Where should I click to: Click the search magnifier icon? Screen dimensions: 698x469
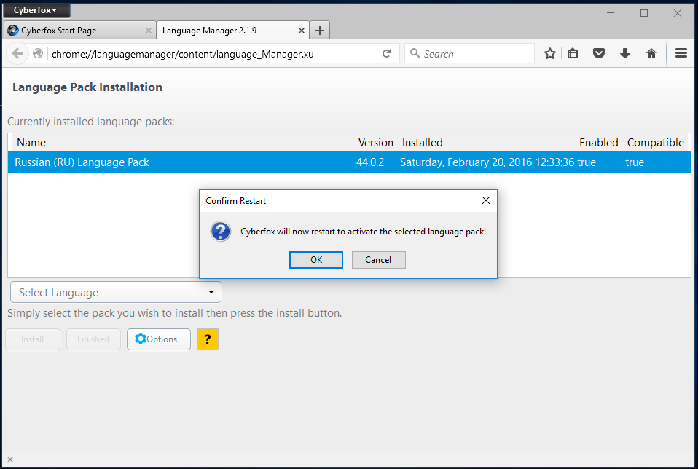pyautogui.click(x=415, y=53)
